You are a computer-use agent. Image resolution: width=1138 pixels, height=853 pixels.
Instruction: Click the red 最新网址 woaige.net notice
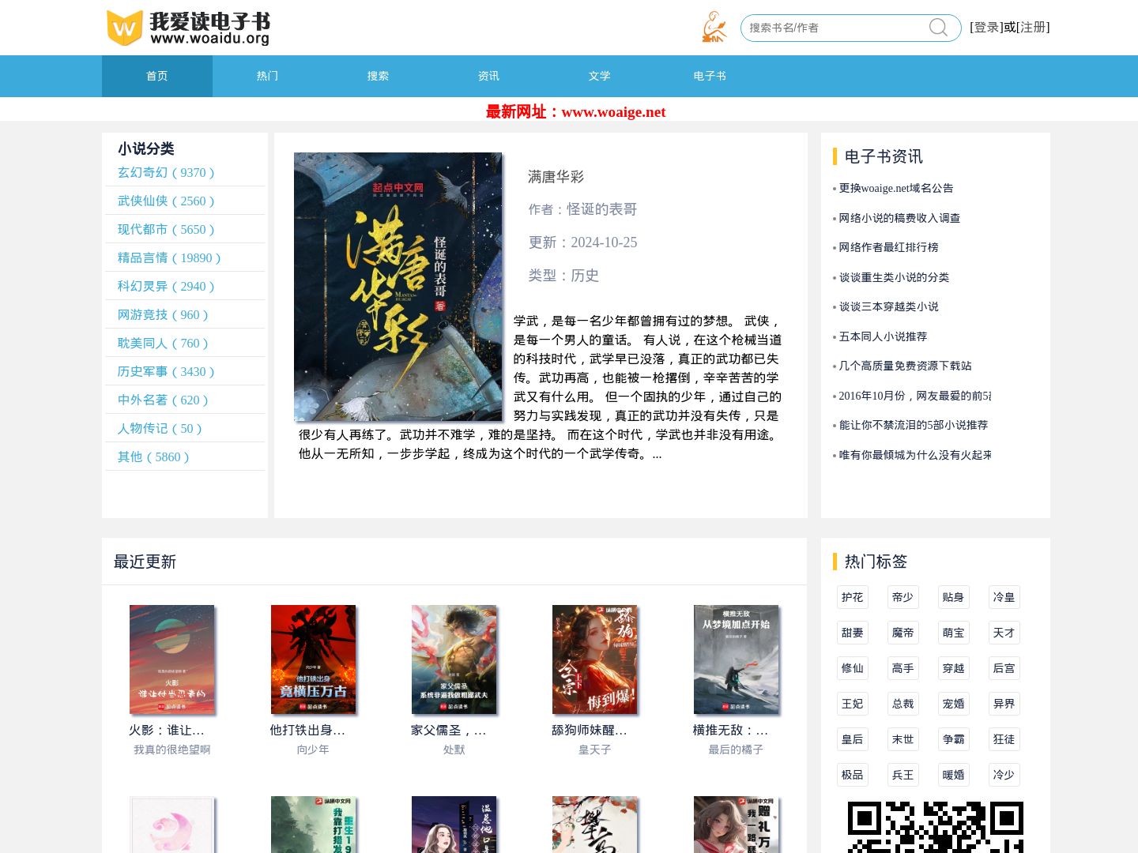[x=576, y=111]
